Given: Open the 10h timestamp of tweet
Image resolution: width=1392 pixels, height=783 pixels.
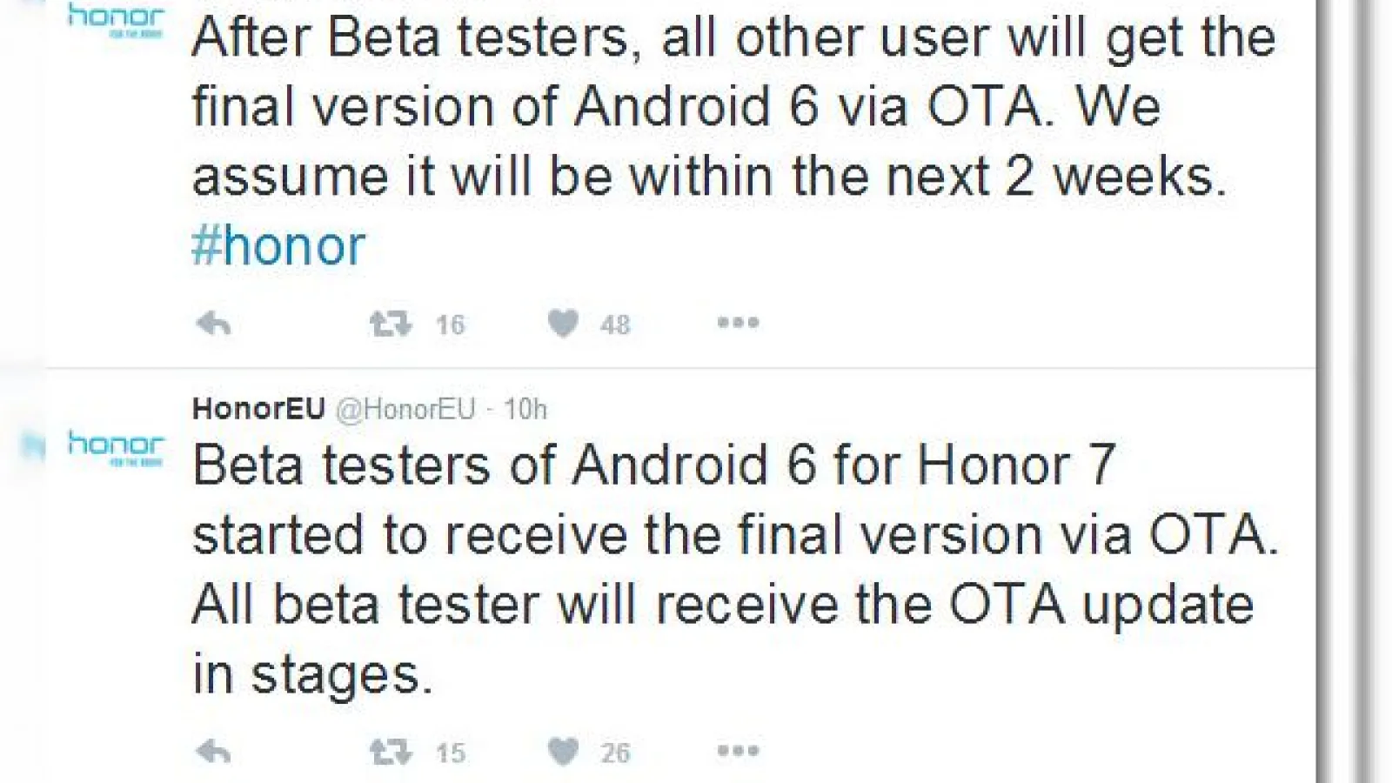Looking at the screenshot, I should pos(525,409).
